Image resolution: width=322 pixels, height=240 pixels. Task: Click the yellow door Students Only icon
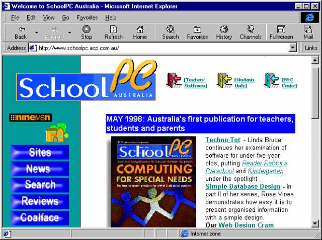click(224, 80)
